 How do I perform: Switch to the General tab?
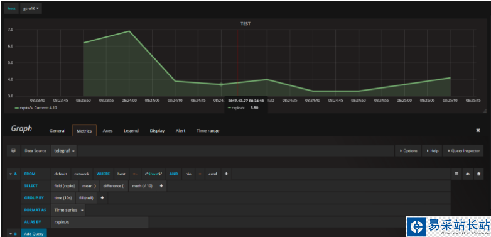57,131
